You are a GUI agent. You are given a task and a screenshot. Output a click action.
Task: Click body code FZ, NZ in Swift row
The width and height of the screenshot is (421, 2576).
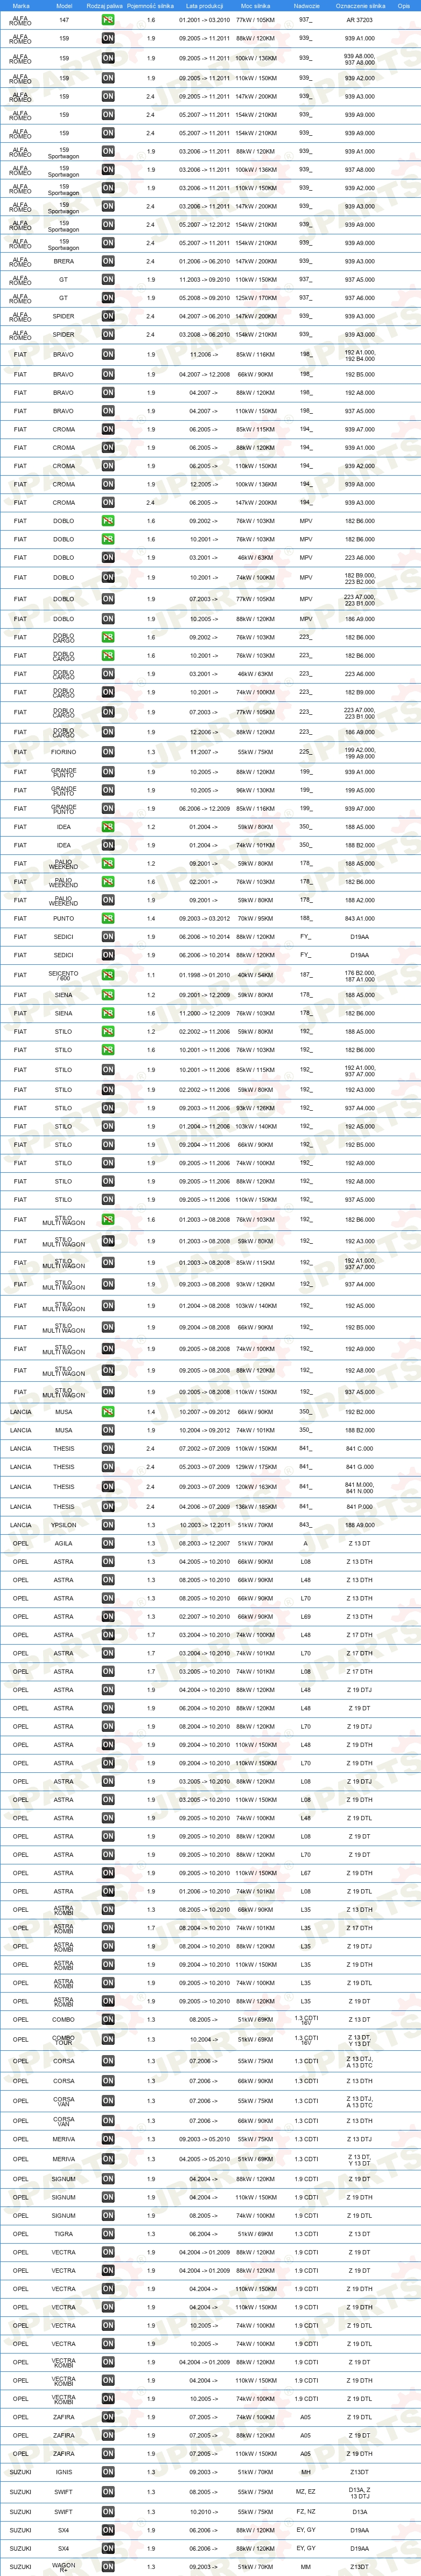306,2512
